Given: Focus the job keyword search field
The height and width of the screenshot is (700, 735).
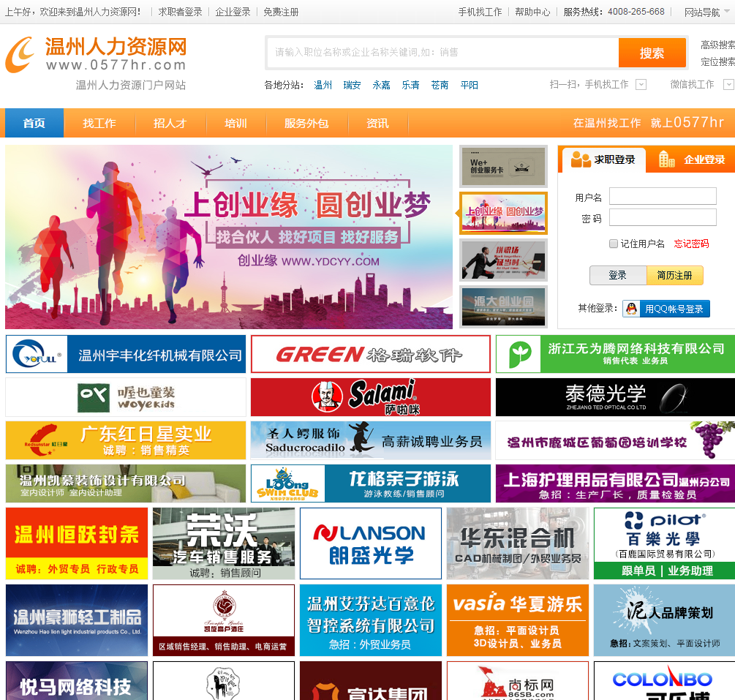Looking at the screenshot, I should click(x=443, y=53).
